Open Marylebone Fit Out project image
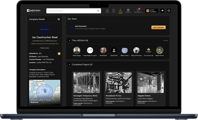198x120 pixels. [x=119, y=83]
